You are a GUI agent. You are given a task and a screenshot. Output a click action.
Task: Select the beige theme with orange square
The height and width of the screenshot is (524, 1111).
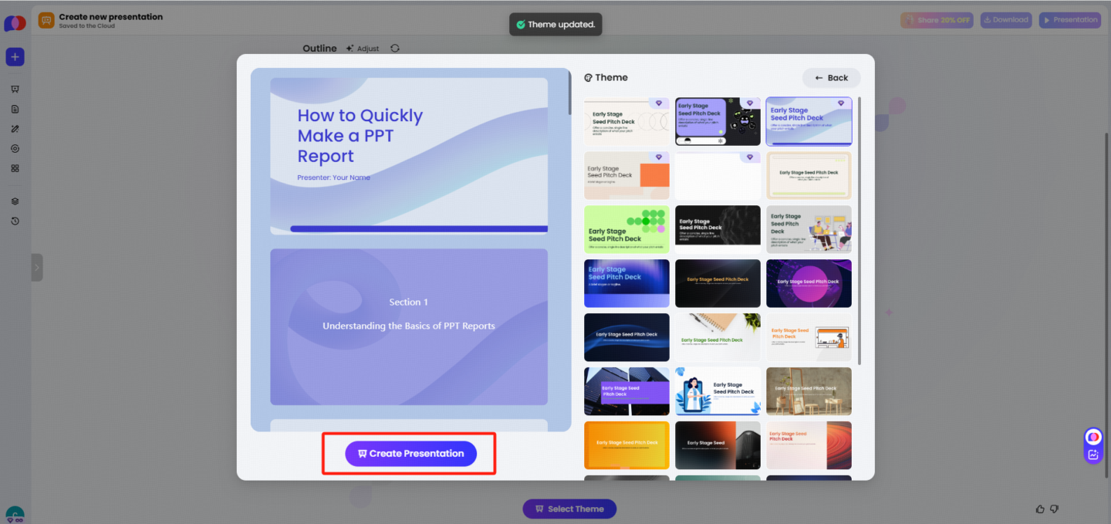(x=626, y=175)
